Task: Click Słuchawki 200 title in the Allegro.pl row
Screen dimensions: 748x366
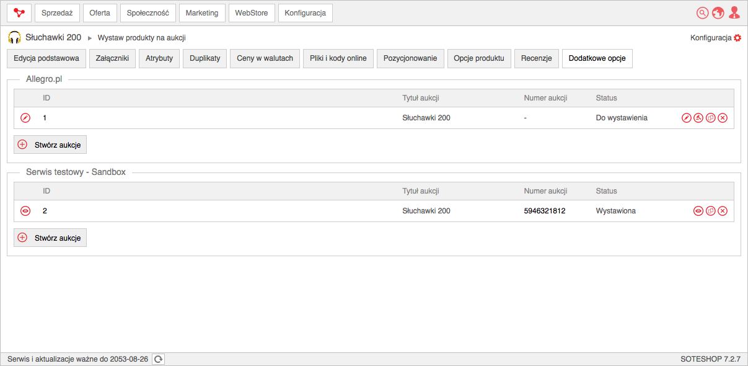Action: tap(426, 118)
